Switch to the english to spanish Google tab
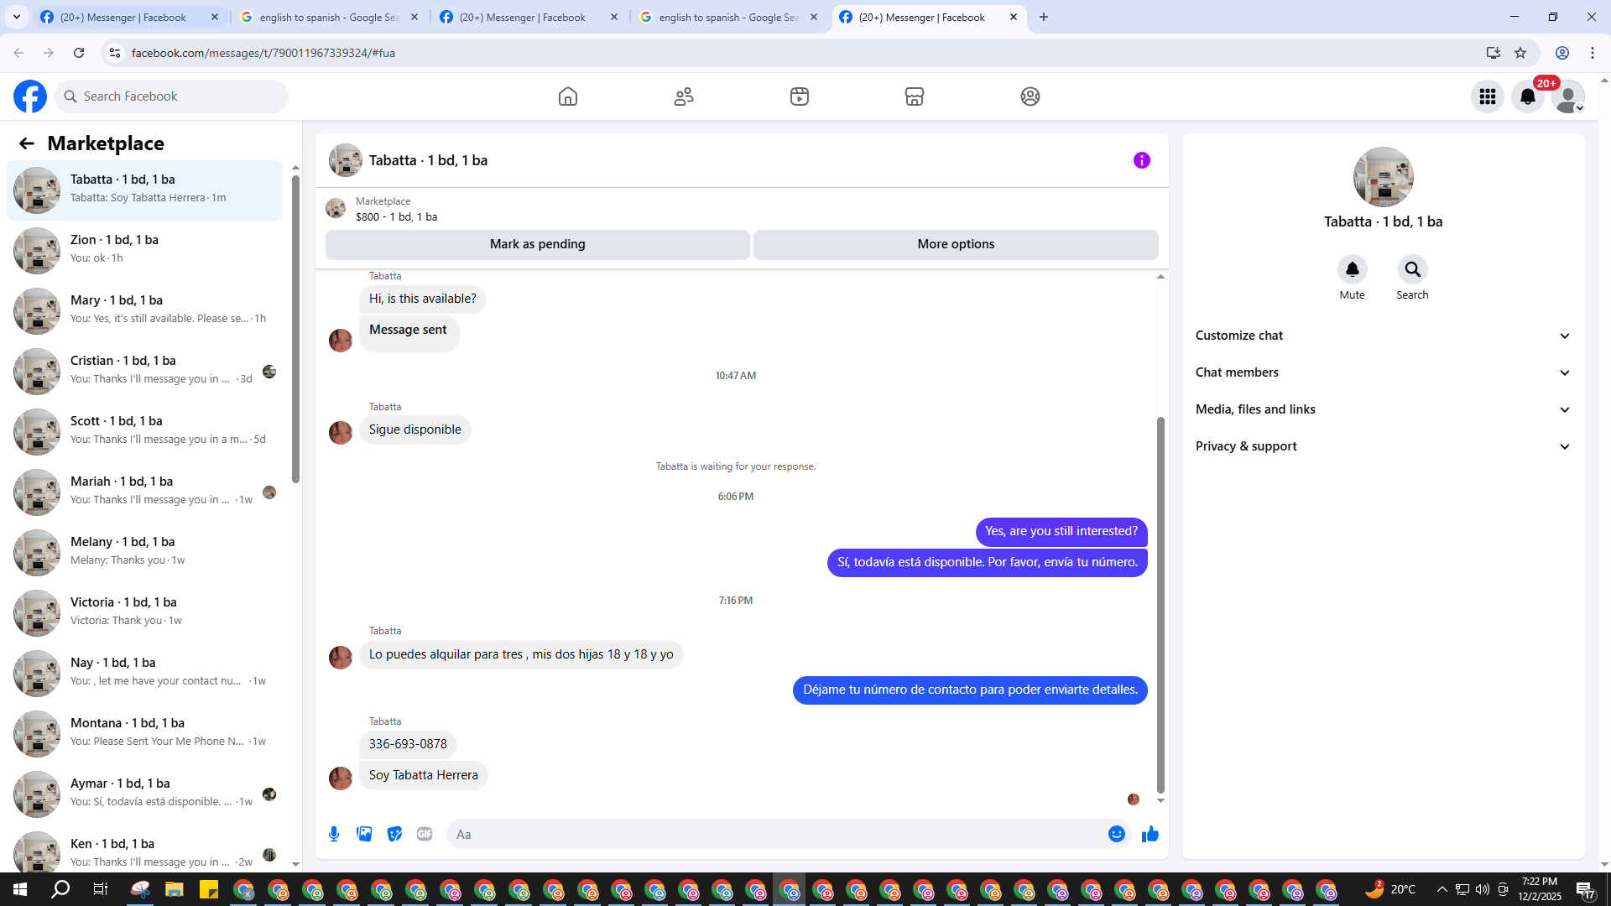Viewport: 1611px width, 906px height. 329,17
